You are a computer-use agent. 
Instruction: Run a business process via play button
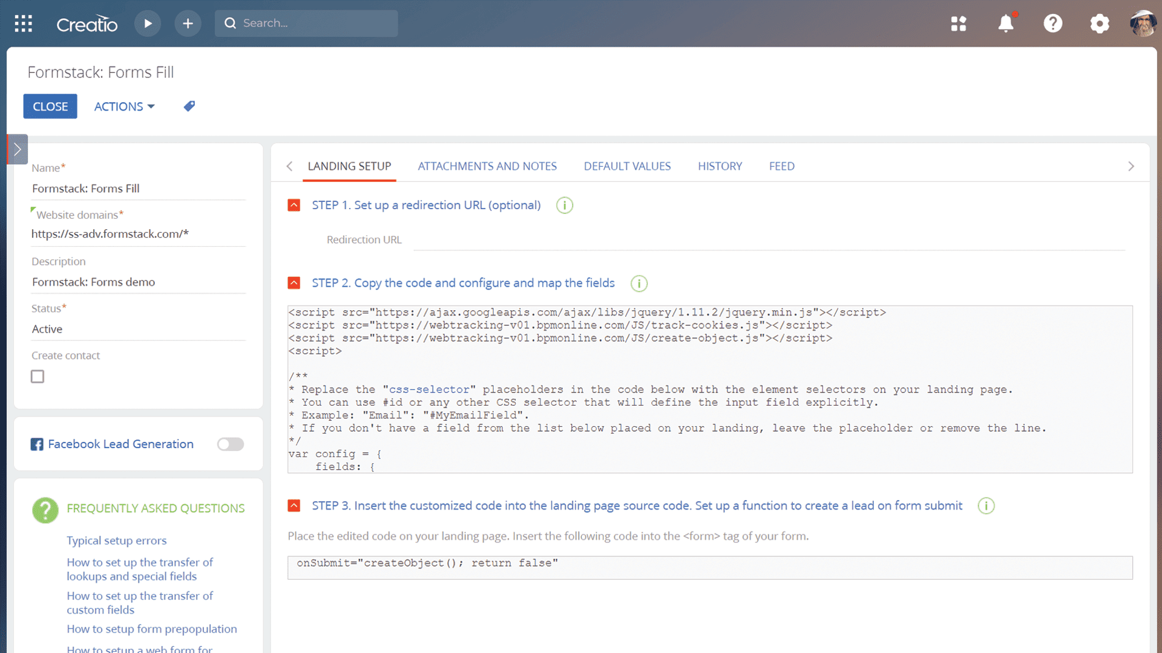pyautogui.click(x=148, y=23)
